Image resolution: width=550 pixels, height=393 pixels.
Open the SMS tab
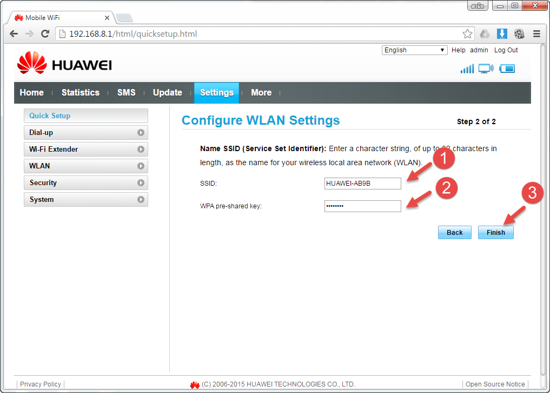click(126, 93)
